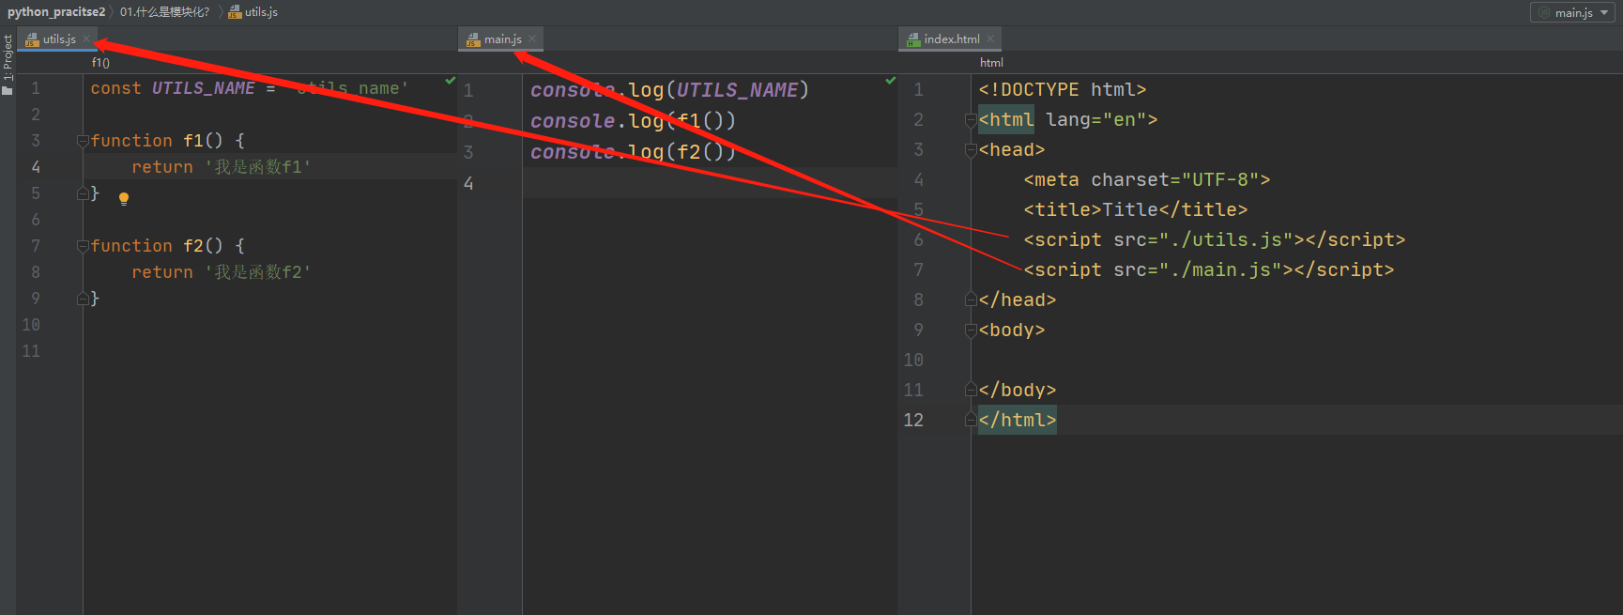The height and width of the screenshot is (615, 1623).
Task: Click 'function f2() {' in utils.js
Action: pyautogui.click(x=167, y=246)
